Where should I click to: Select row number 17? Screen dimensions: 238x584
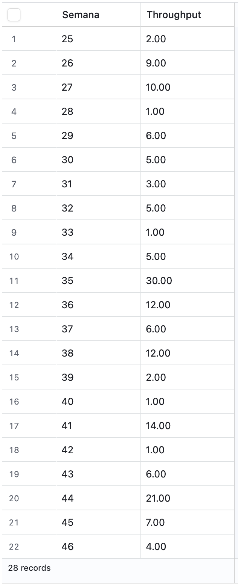14,426
